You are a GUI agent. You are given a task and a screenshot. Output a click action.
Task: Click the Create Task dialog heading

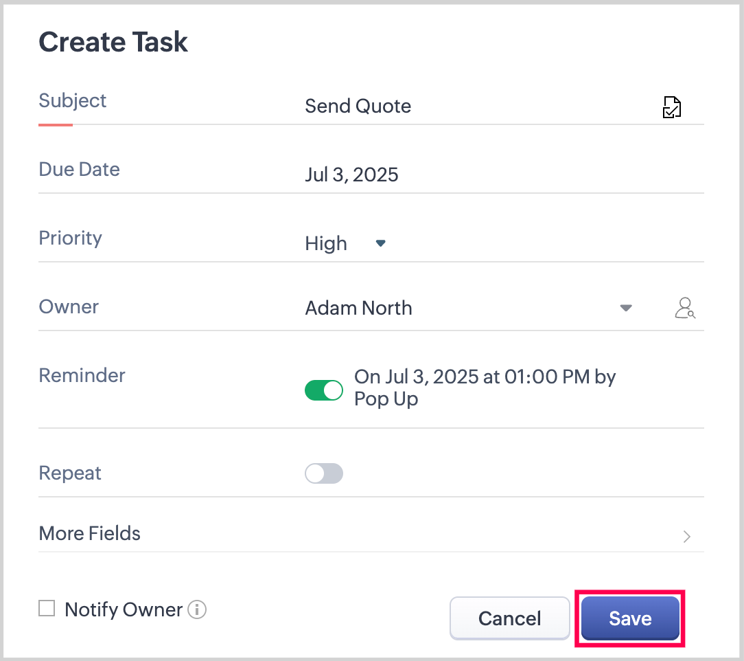[x=113, y=42]
